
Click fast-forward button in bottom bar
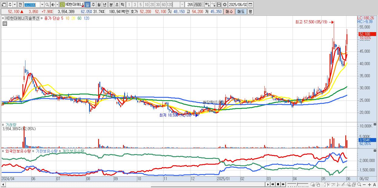tap(283, 184)
